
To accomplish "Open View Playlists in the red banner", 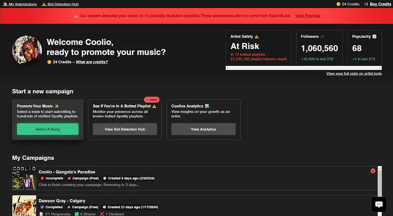I will click(308, 16).
